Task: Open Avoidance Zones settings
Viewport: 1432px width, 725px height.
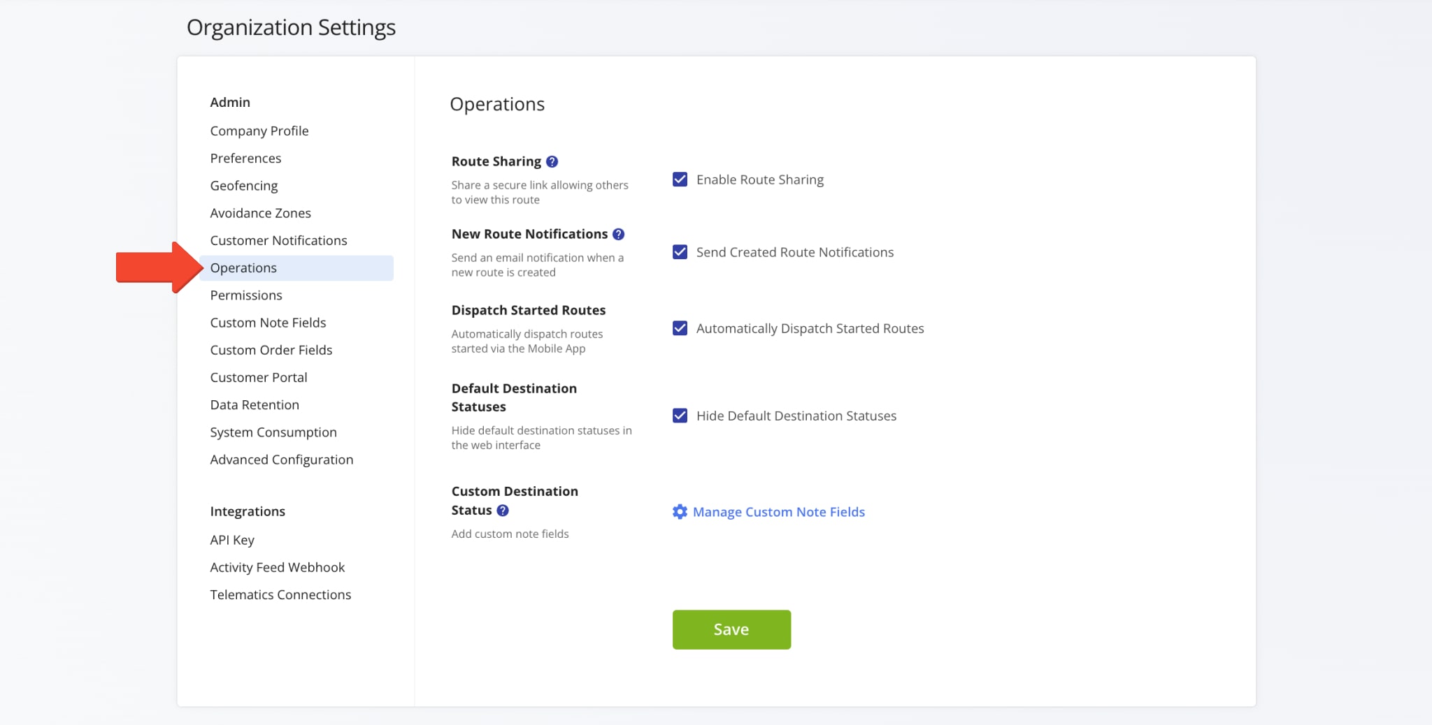Action: click(x=260, y=213)
